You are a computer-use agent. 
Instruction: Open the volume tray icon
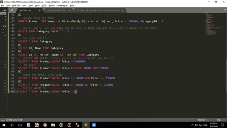point(200,125)
